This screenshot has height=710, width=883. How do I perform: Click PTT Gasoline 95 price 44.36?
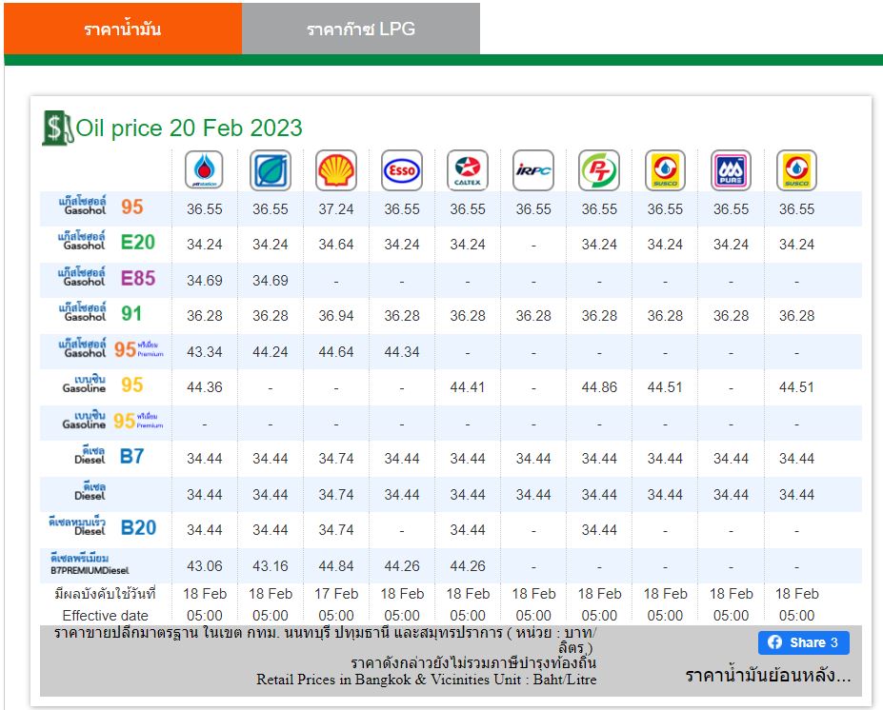click(205, 387)
